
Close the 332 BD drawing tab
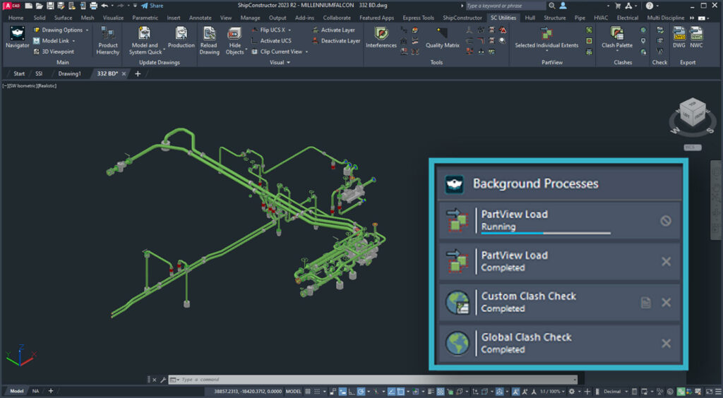pos(124,73)
